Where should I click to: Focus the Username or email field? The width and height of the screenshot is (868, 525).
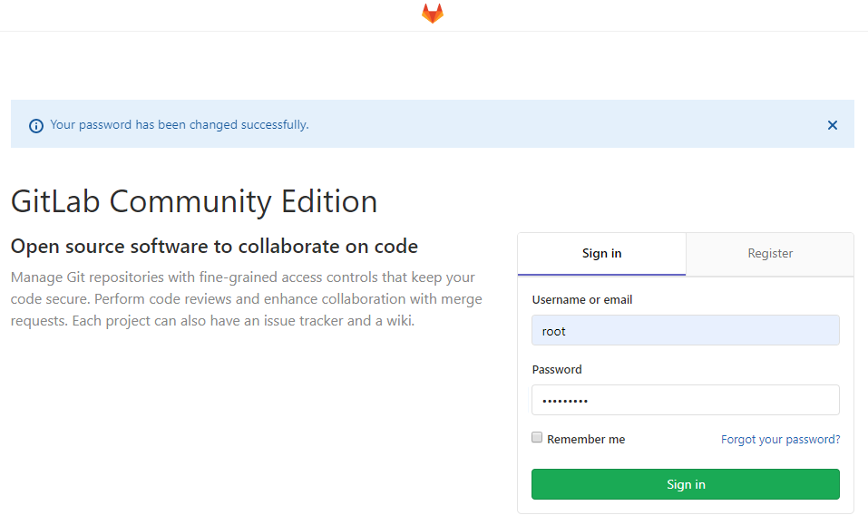(x=686, y=330)
